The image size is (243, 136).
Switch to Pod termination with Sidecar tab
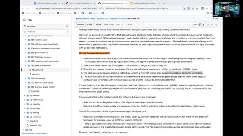pos(144,3)
